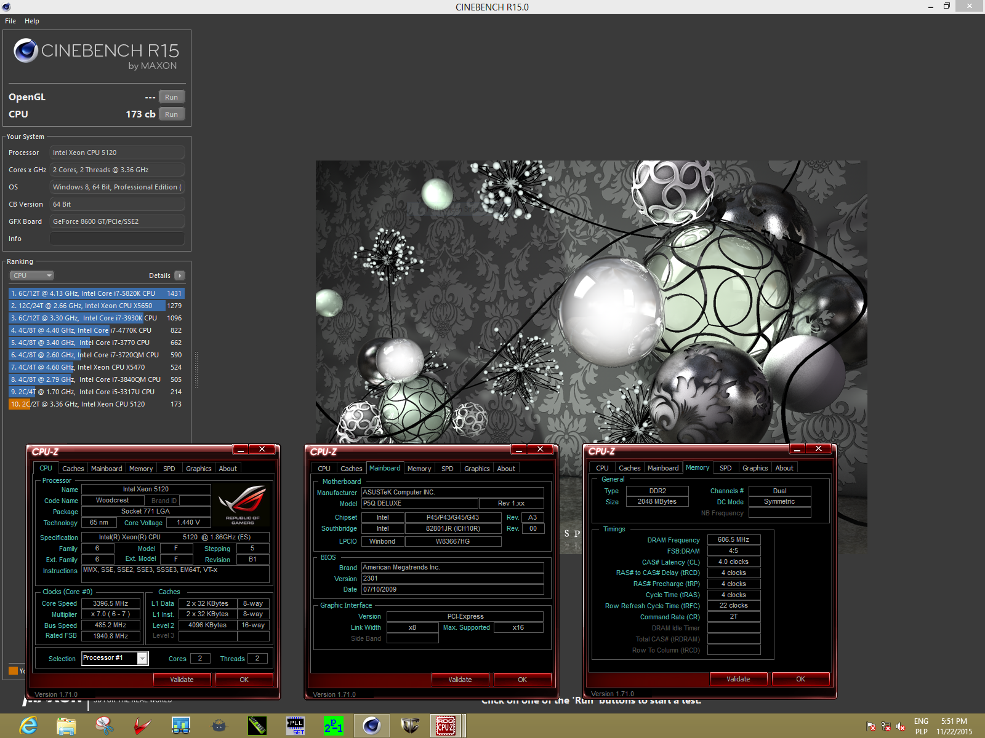Launch the Snipping Tool taskbar icon
This screenshot has height=738, width=985.
click(x=105, y=726)
